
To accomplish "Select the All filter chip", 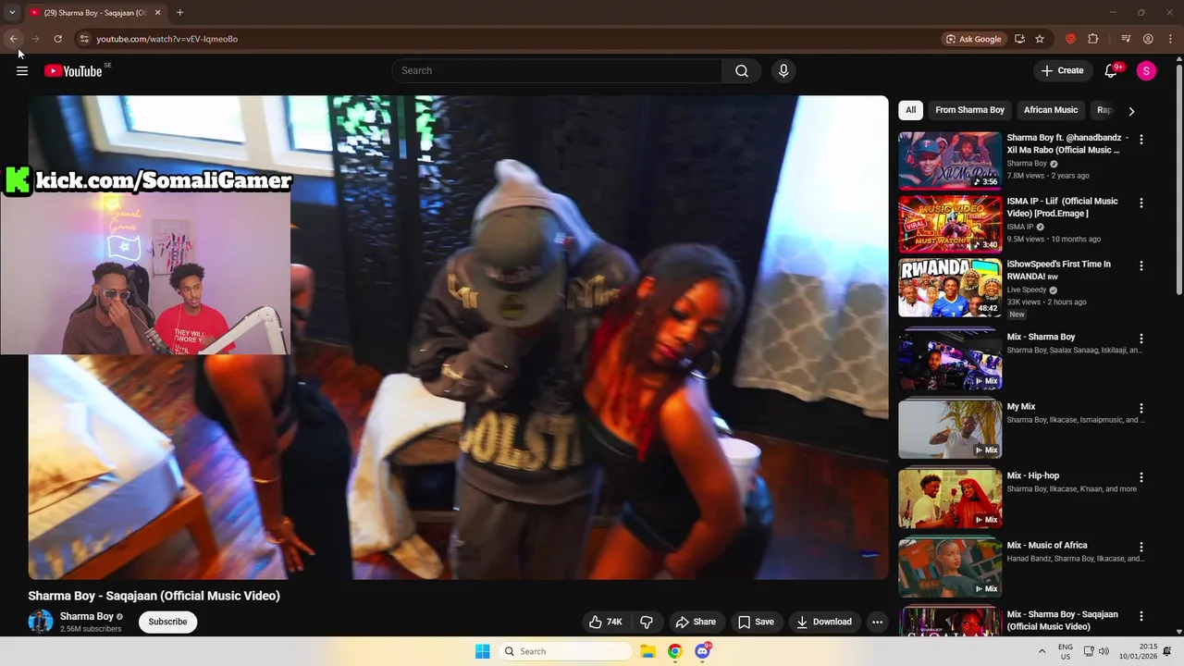I will pos(910,110).
